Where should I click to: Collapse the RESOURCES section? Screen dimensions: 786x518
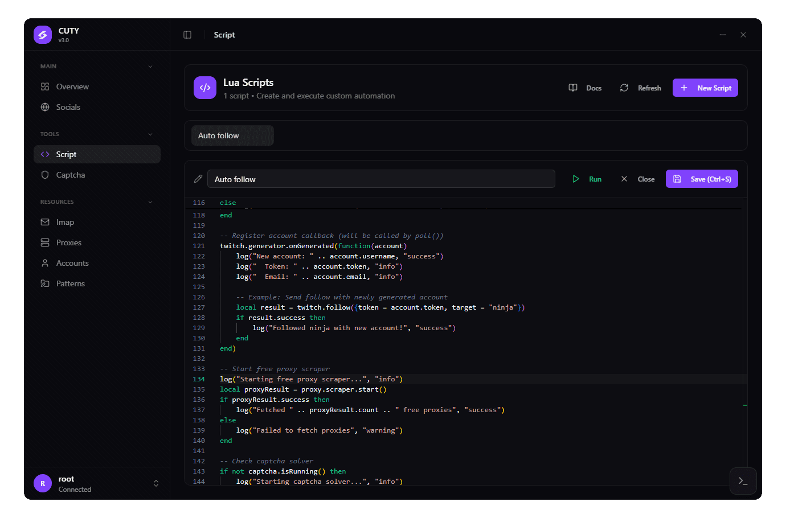150,202
